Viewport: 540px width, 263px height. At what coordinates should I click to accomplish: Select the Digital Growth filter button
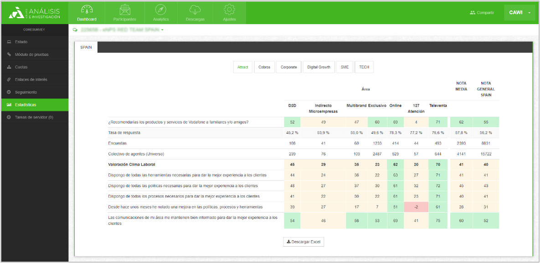pyautogui.click(x=319, y=67)
